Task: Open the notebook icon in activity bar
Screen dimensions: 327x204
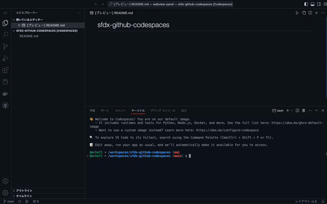Action: [x=5, y=82]
